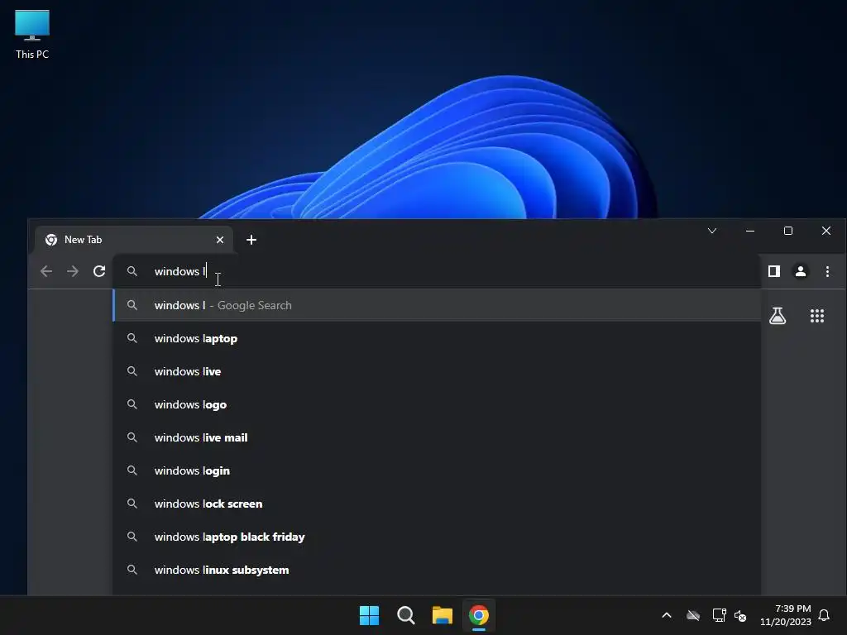This screenshot has width=847, height=635.
Task: Close the New Tab tab
Action: [220, 240]
